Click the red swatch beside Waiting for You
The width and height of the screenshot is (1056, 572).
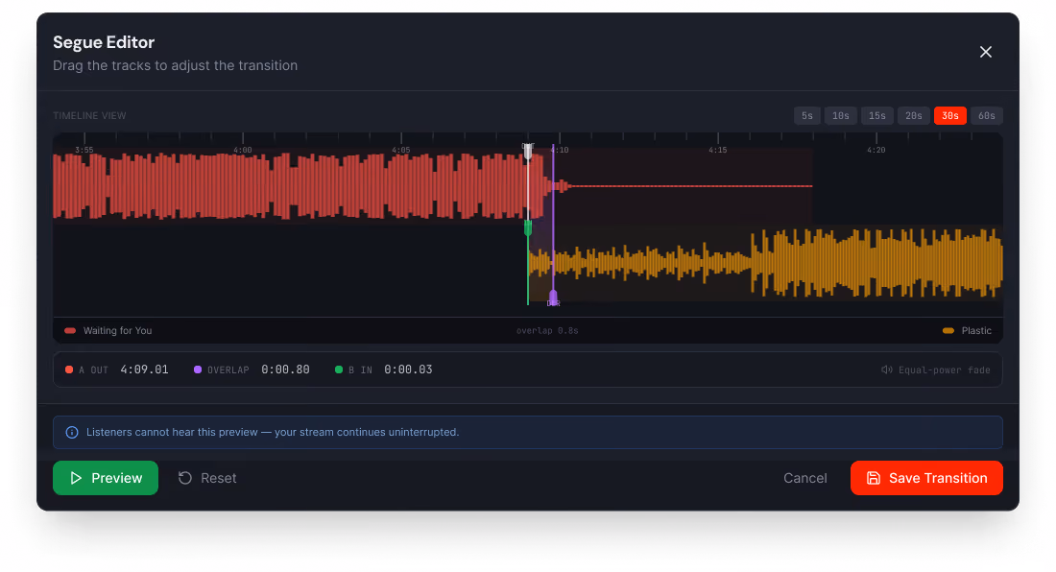(x=70, y=330)
